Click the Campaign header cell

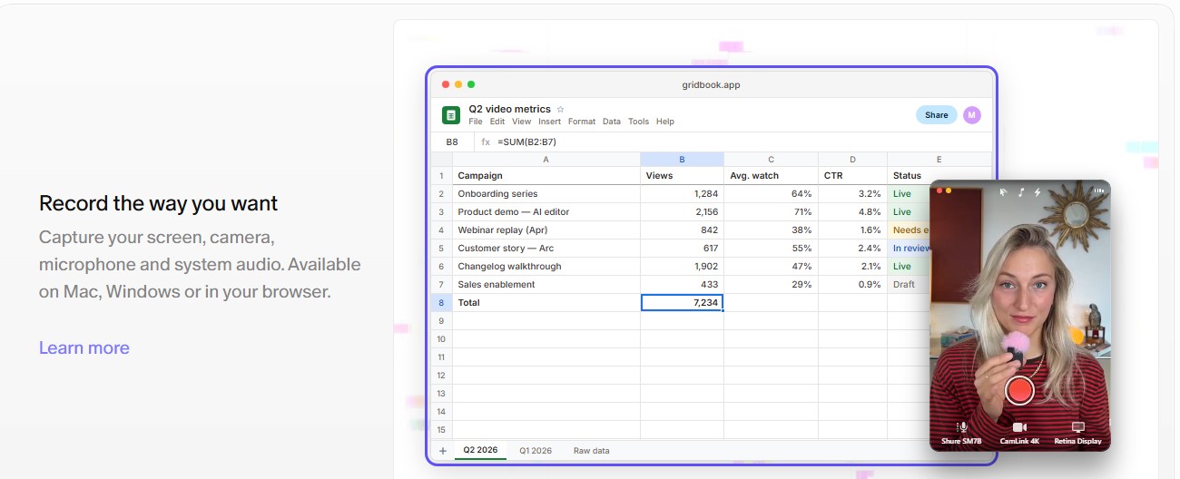pos(546,176)
